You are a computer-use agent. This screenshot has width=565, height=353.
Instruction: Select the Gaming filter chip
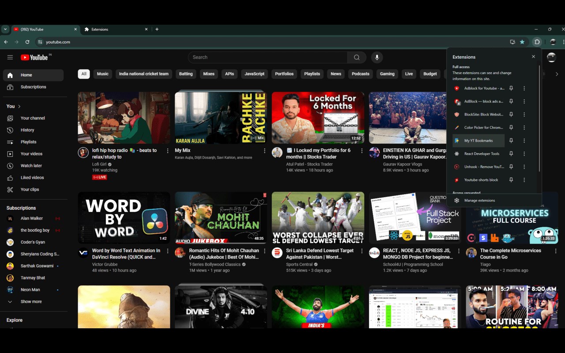(x=387, y=74)
